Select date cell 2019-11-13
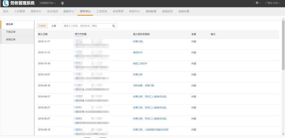Image resolution: width=285 pixels, height=138 pixels. click(44, 52)
